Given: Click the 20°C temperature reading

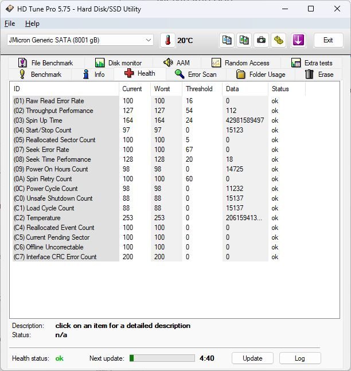Looking at the screenshot, I should click(x=185, y=41).
